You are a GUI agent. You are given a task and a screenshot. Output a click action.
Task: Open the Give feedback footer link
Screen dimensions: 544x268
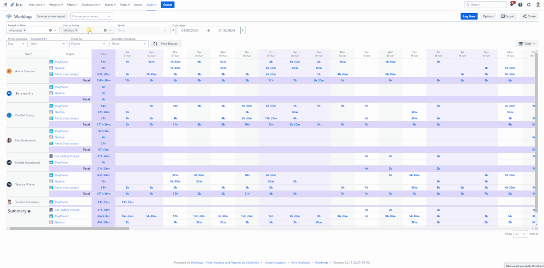301,263
